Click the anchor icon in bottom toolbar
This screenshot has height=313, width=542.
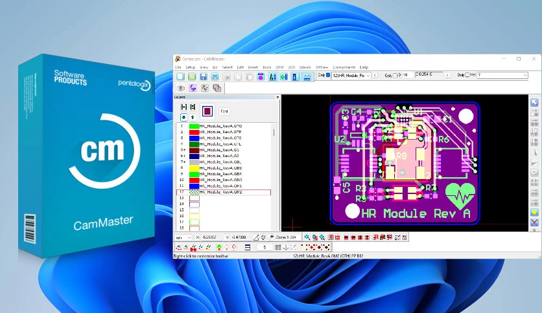[285, 247]
